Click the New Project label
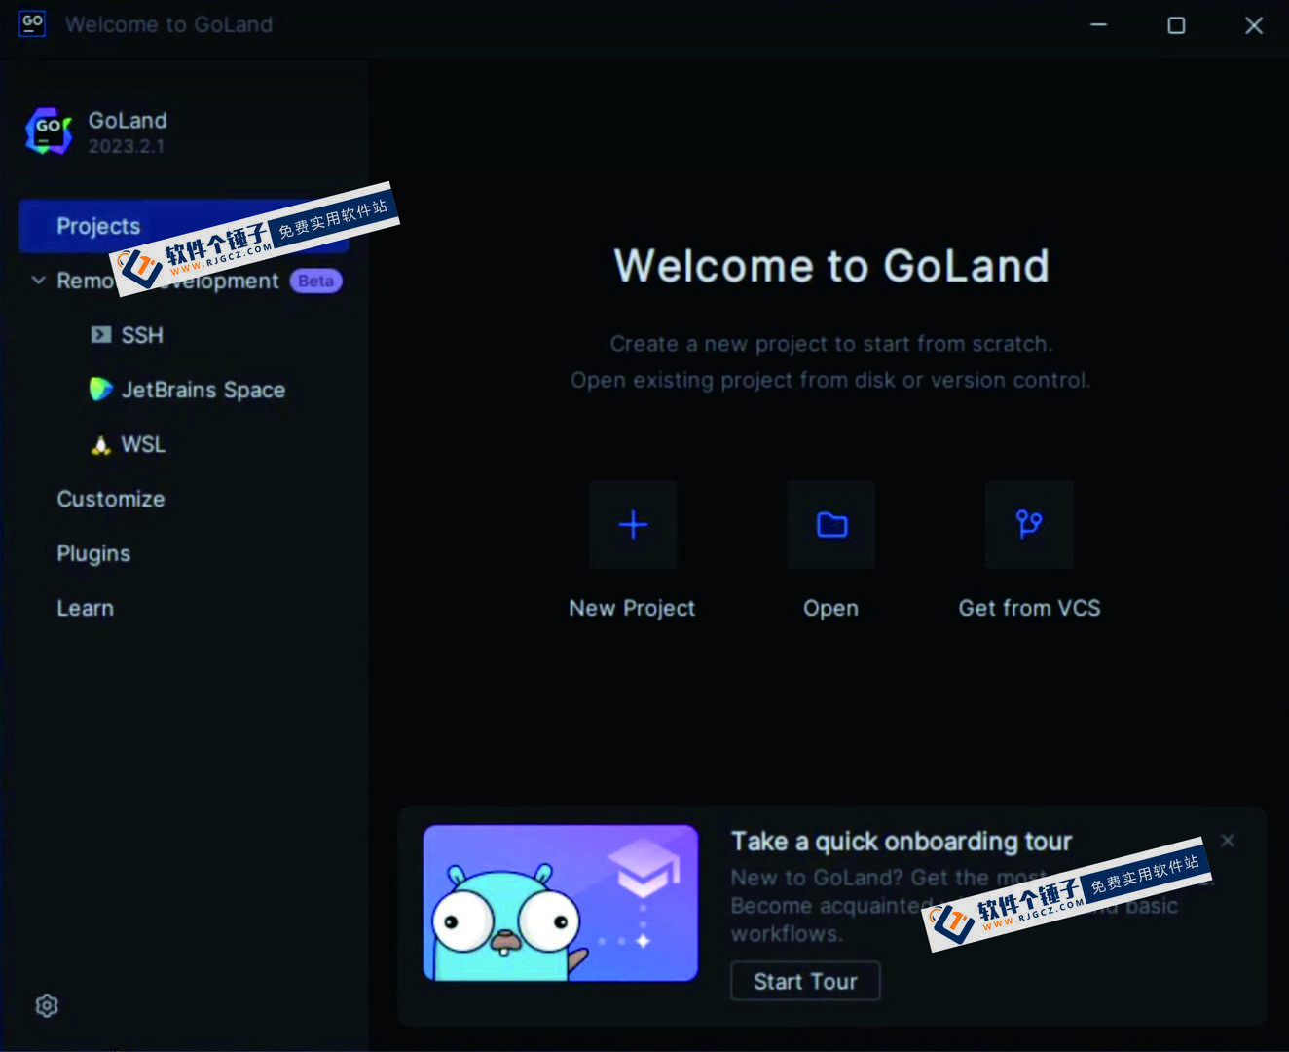 [633, 608]
